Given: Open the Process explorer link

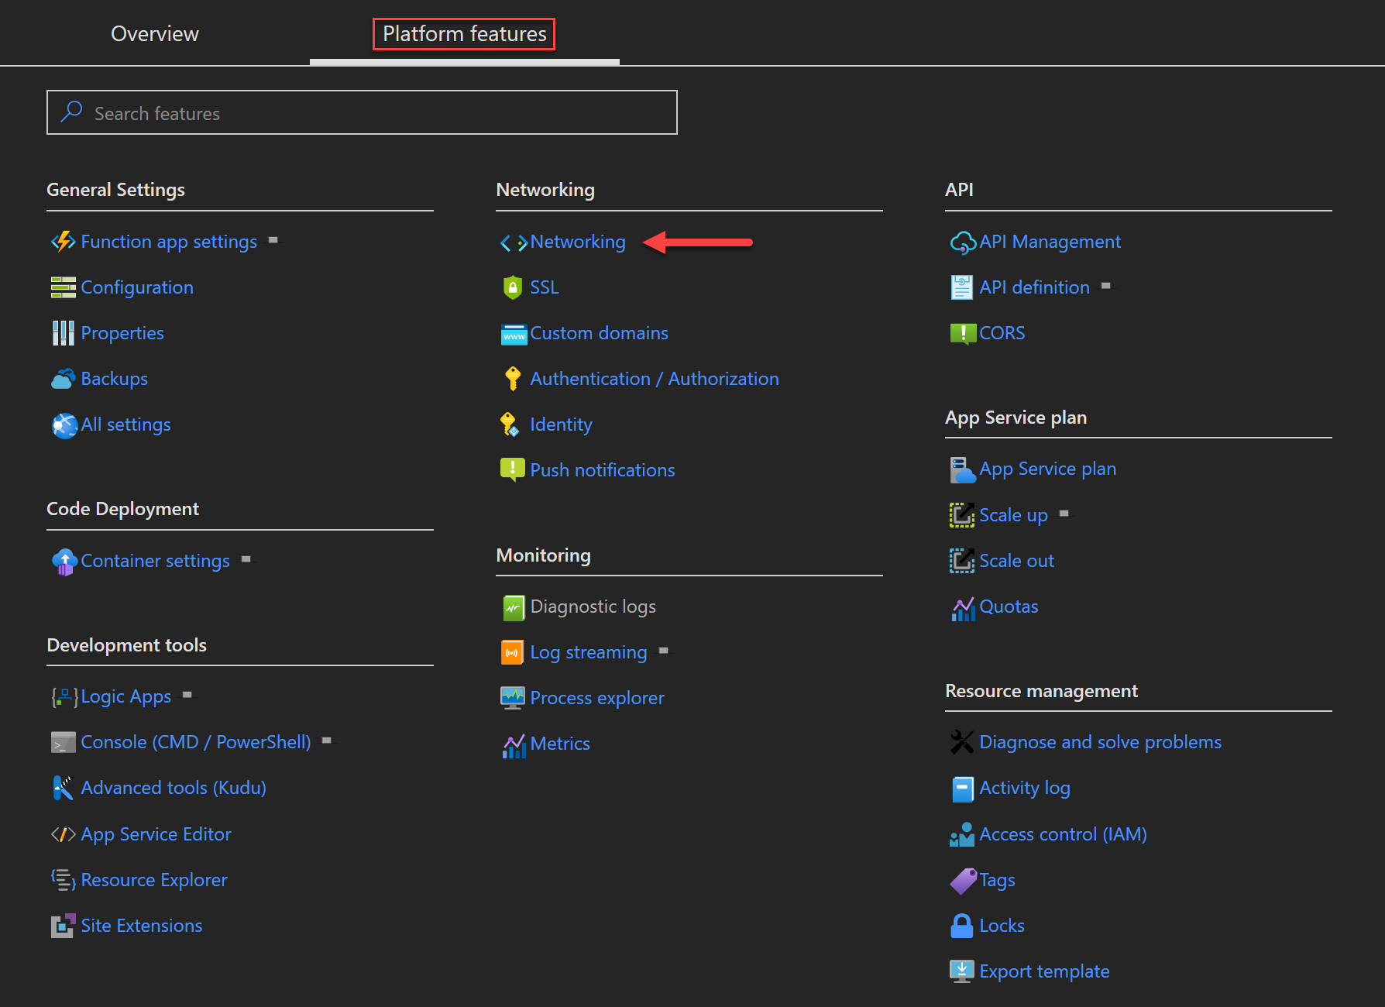Looking at the screenshot, I should 597,698.
